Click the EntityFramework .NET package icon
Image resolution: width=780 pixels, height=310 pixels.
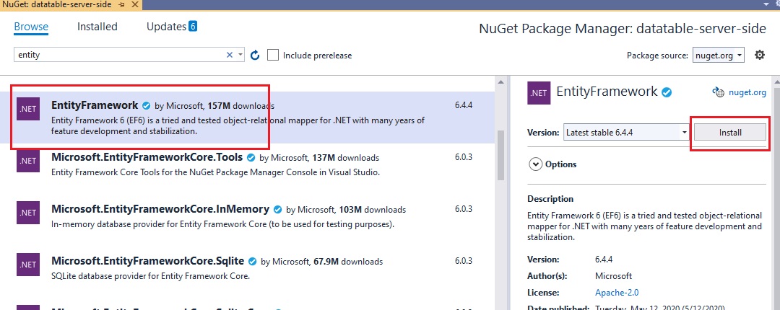[28, 110]
